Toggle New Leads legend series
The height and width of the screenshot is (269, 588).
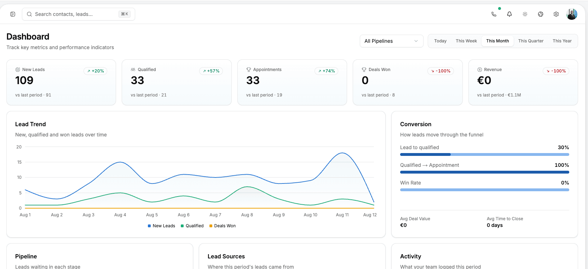(161, 226)
